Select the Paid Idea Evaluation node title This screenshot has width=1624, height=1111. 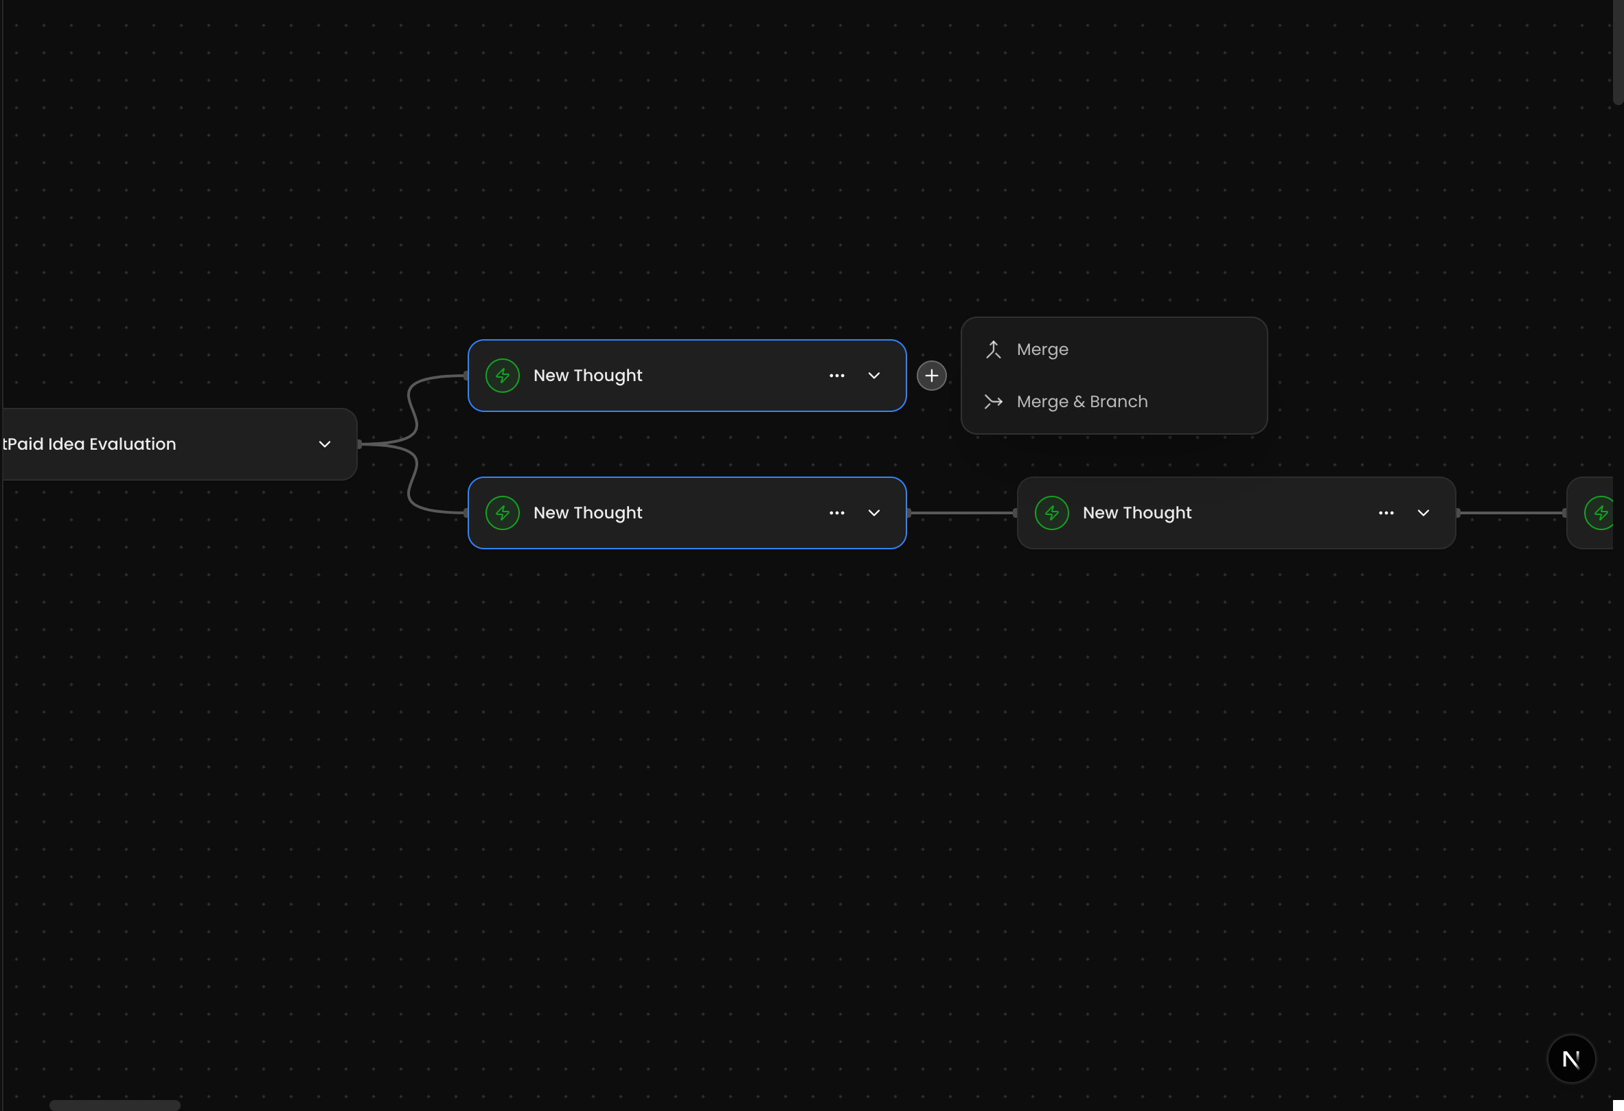point(89,444)
